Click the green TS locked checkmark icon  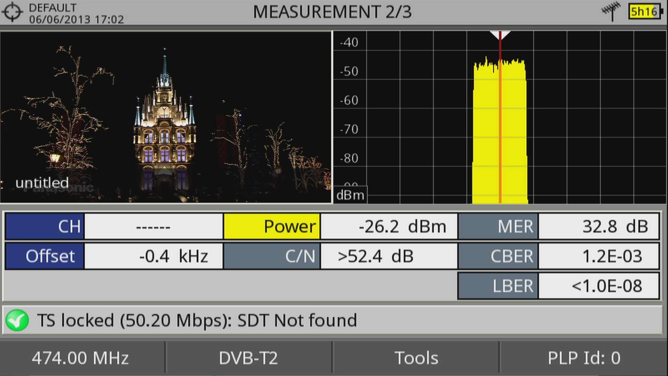[x=17, y=320]
